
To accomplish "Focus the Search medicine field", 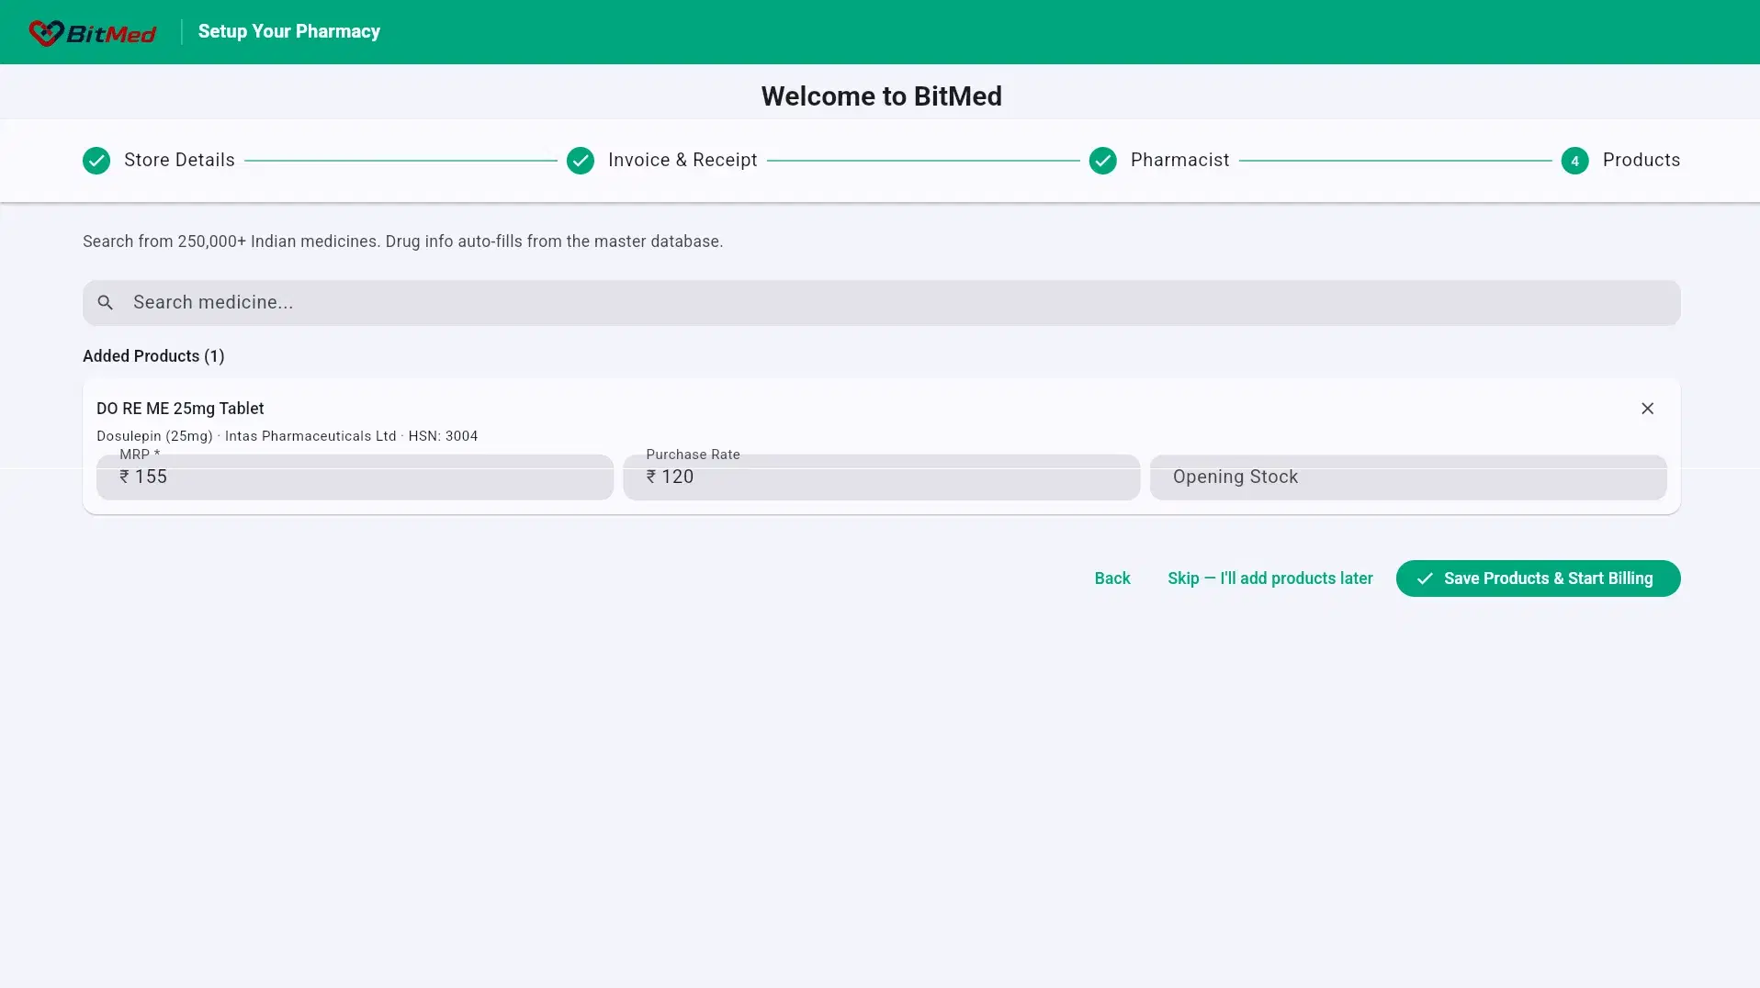I will pyautogui.click(x=882, y=302).
